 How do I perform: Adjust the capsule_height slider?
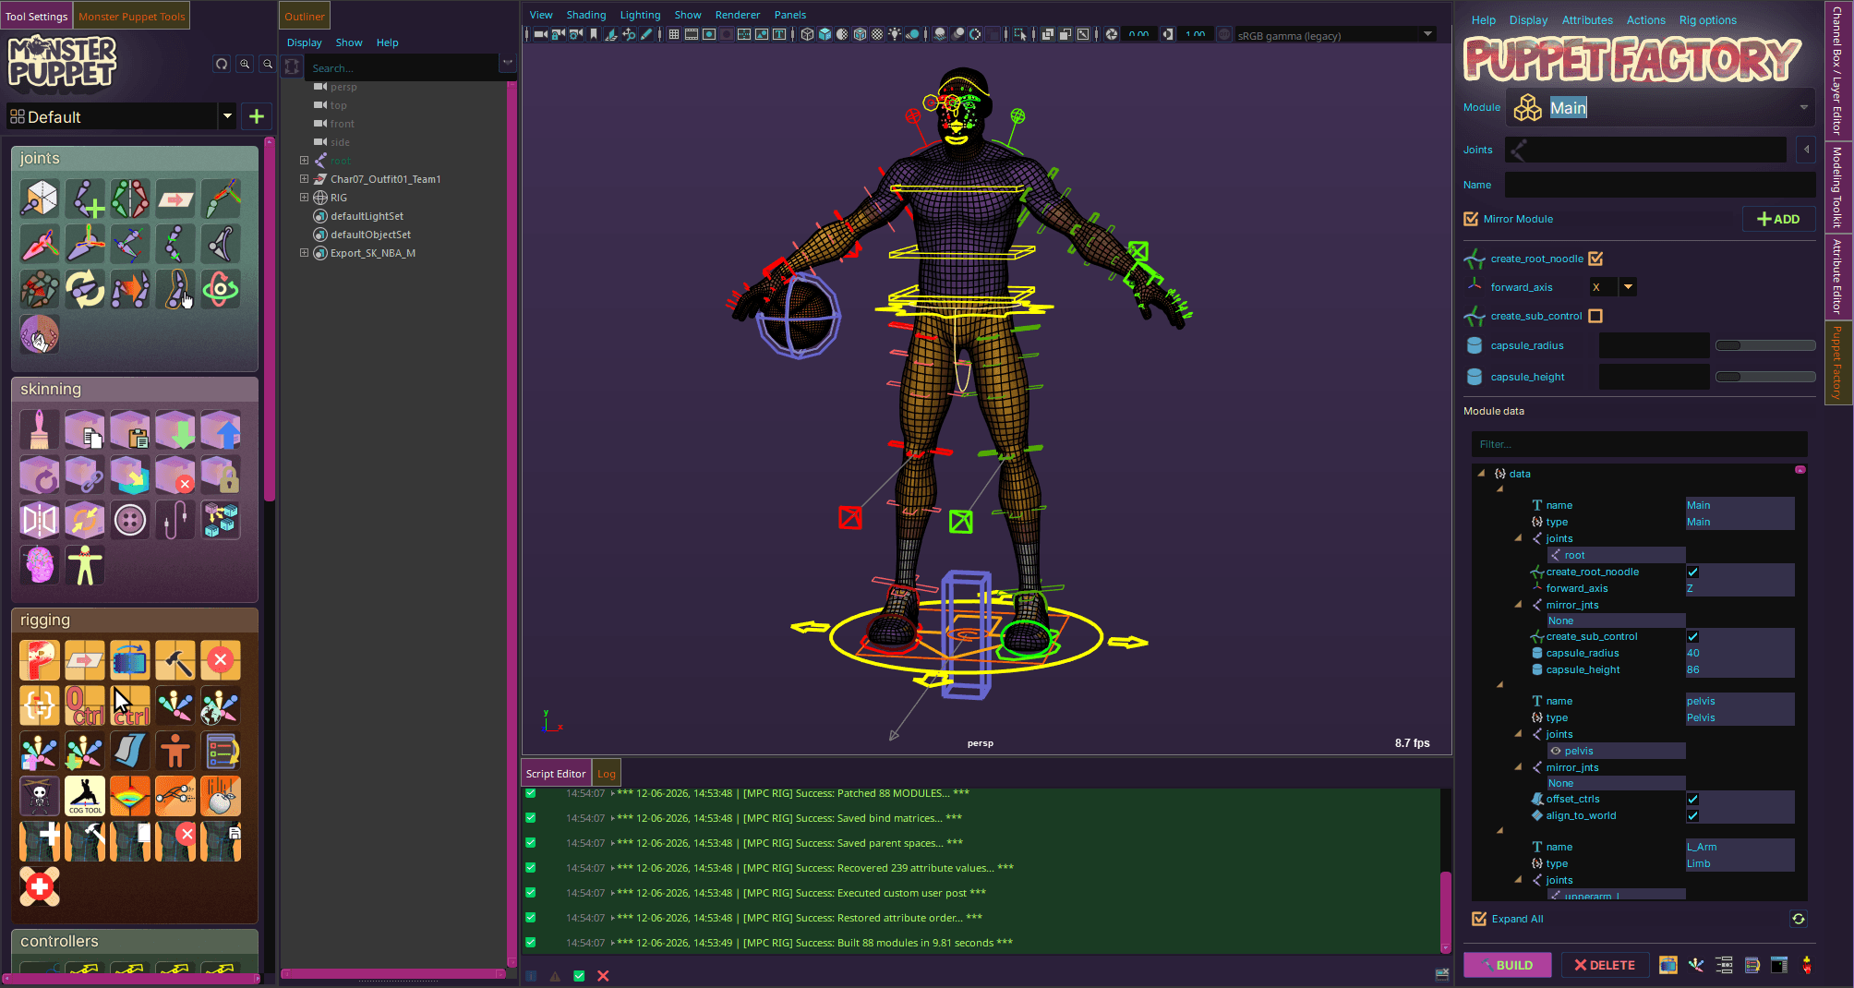[x=1765, y=377]
